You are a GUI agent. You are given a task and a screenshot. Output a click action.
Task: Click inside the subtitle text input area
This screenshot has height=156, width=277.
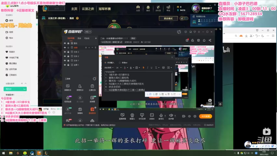tap(138, 81)
